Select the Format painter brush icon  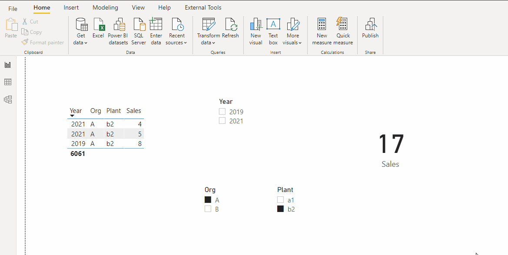coord(25,42)
